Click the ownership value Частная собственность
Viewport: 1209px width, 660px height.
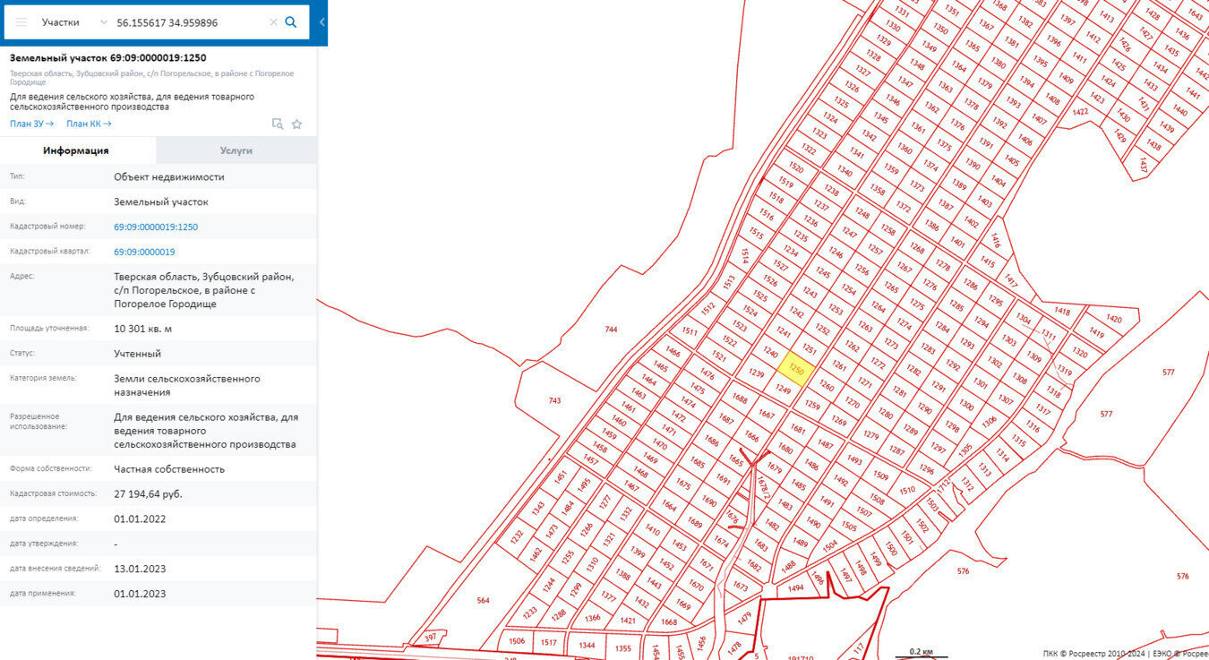[x=169, y=469]
